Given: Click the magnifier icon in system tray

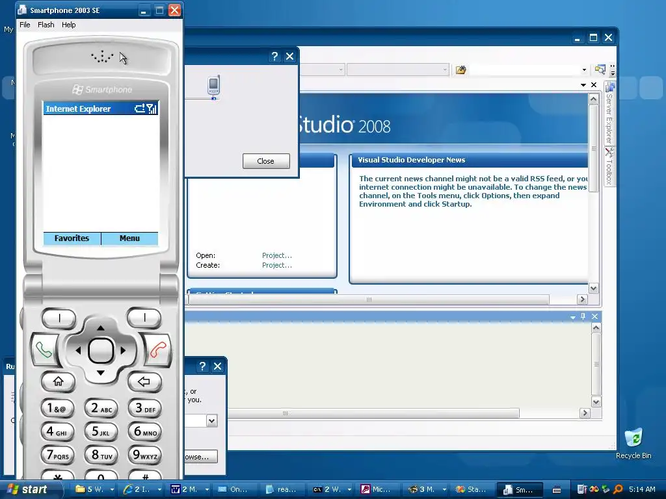Looking at the screenshot, I should [618, 489].
